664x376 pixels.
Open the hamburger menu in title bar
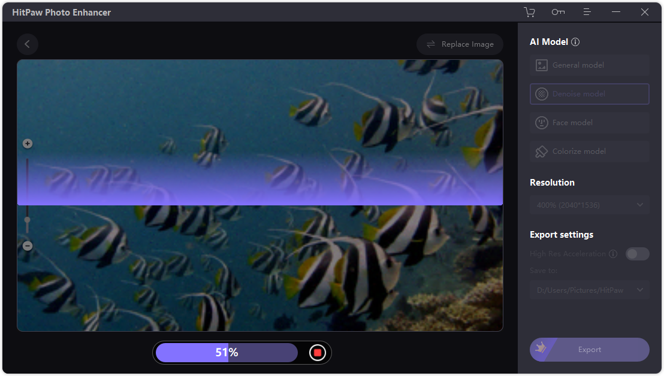587,12
